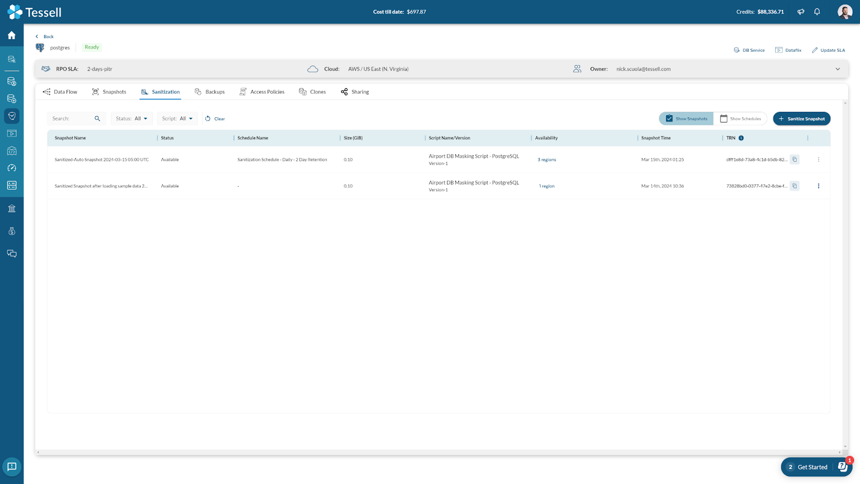Sort by Snapshot Name column header
The height and width of the screenshot is (484, 860).
(70, 138)
